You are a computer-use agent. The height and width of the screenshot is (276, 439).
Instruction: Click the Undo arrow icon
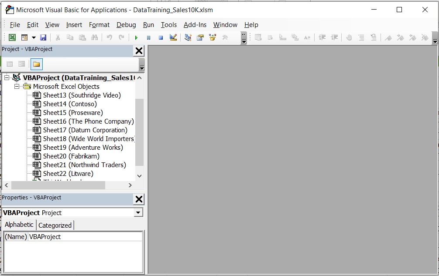[x=109, y=37]
